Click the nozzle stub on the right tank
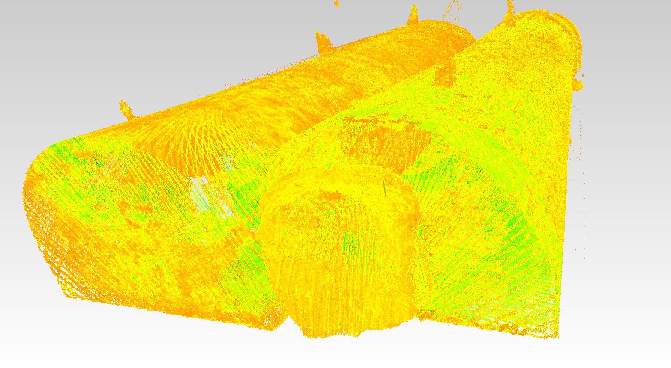 coord(446,72)
